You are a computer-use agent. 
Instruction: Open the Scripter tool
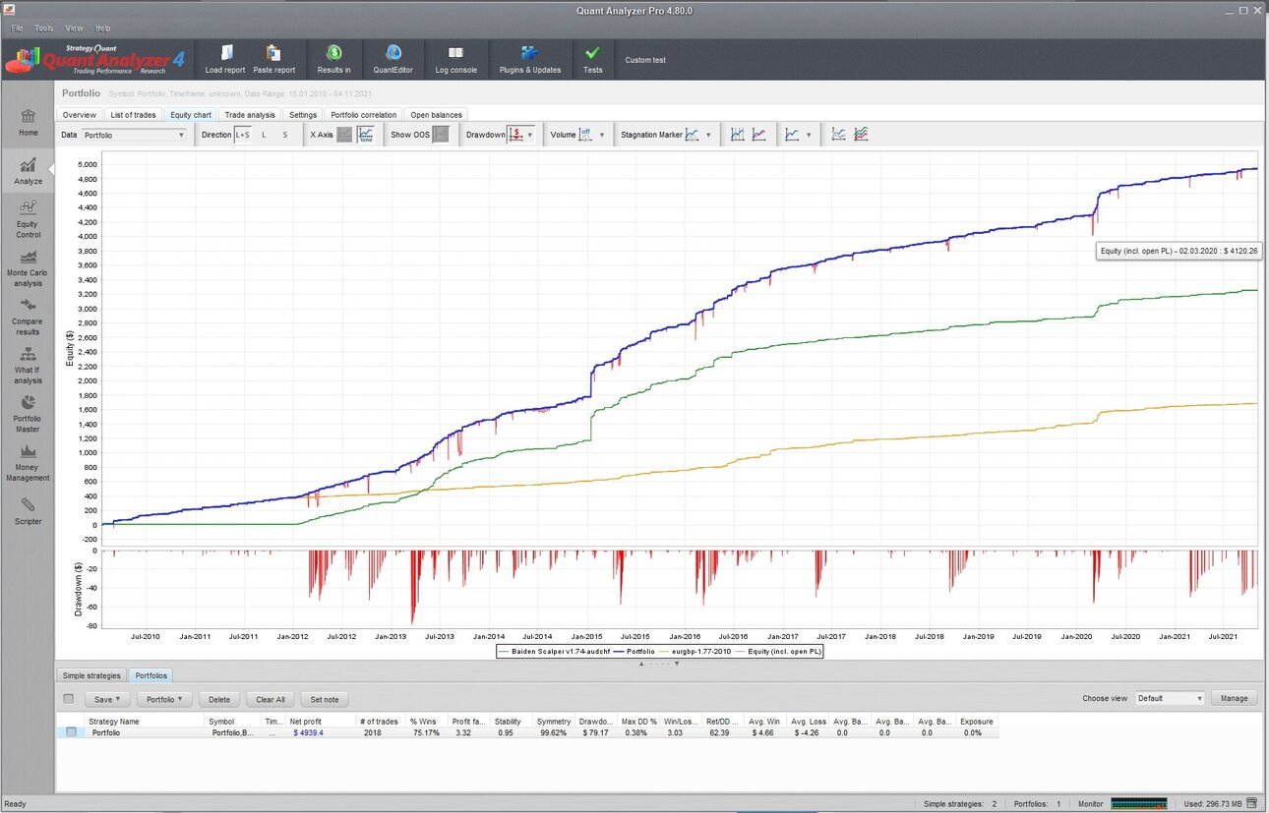(x=29, y=509)
